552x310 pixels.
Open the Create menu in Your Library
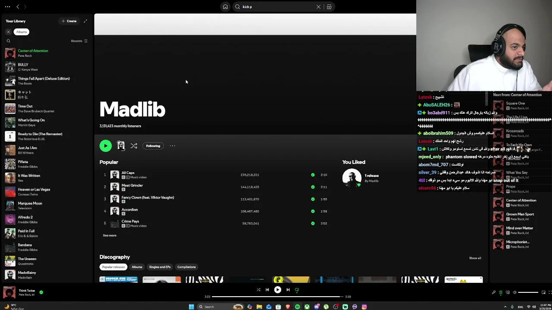point(69,21)
